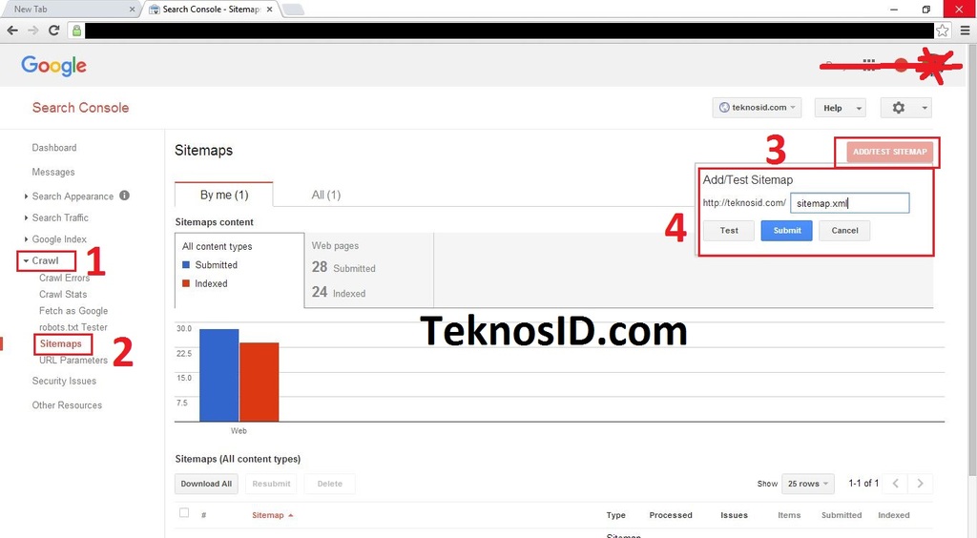Click the Delete button
Image resolution: width=977 pixels, height=538 pixels.
pos(329,484)
